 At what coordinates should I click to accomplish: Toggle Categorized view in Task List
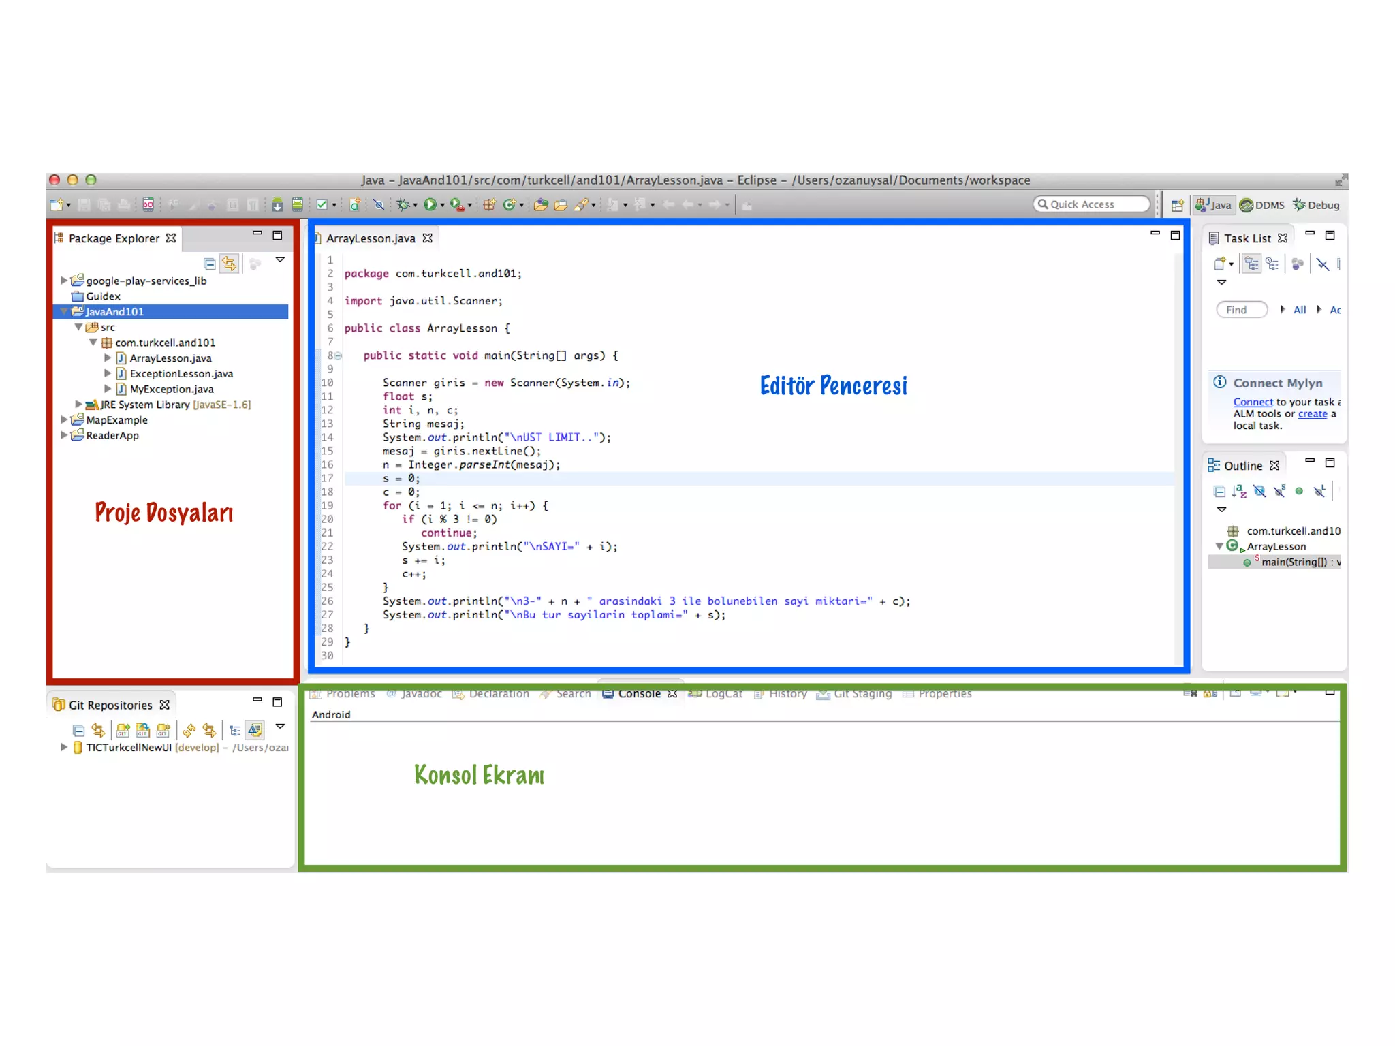tap(1251, 264)
